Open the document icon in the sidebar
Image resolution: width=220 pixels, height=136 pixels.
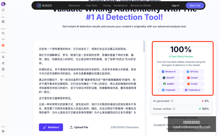(3, 69)
